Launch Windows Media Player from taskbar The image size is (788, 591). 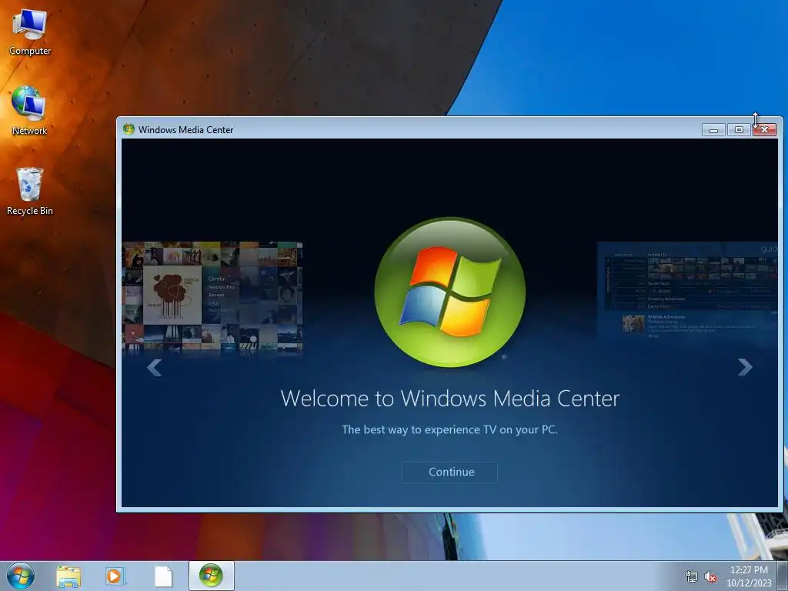point(115,576)
